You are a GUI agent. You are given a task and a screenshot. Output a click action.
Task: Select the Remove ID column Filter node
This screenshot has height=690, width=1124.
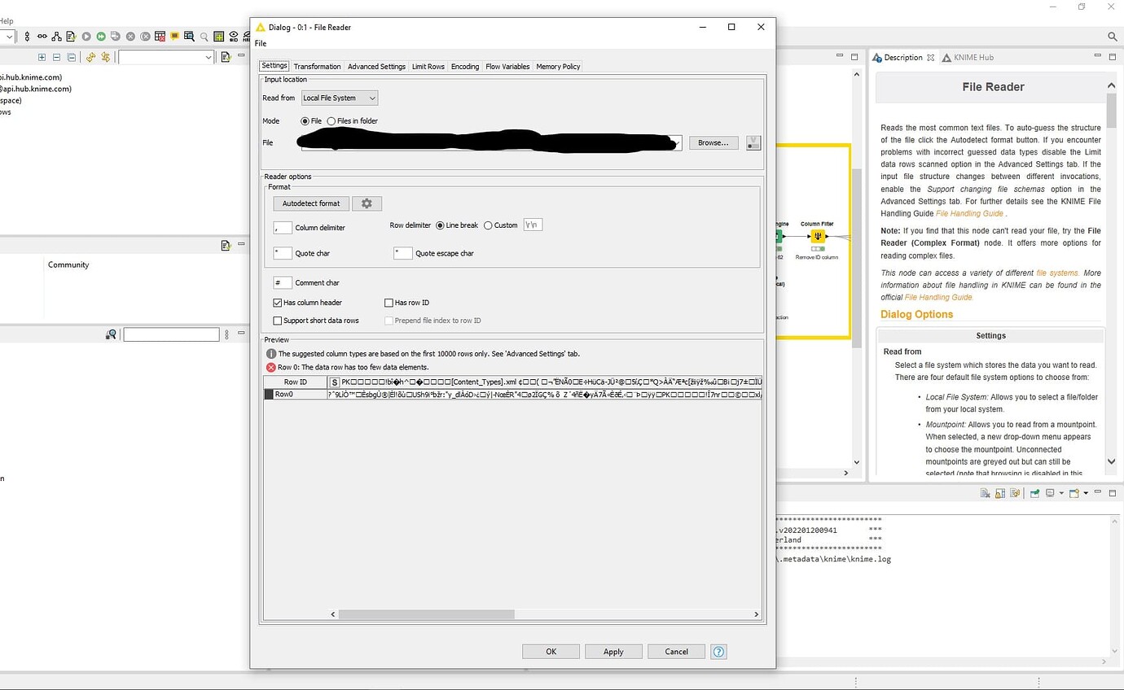818,236
